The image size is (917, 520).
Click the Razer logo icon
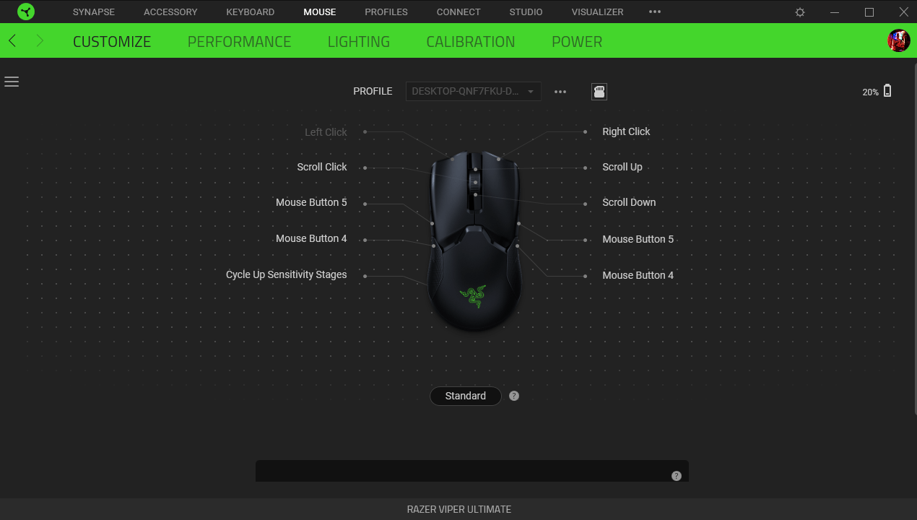[x=26, y=12]
